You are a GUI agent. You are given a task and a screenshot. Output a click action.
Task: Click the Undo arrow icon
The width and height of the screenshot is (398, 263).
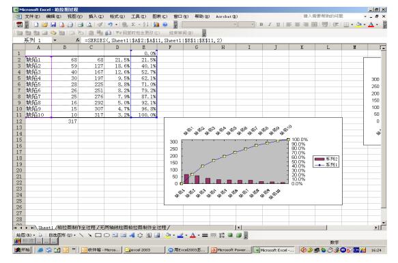coord(110,25)
